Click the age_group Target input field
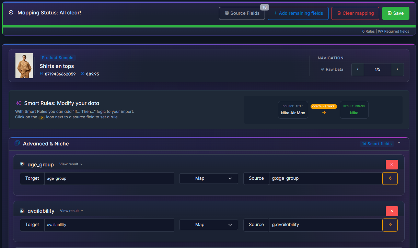This screenshot has height=248, width=418. coord(109,178)
